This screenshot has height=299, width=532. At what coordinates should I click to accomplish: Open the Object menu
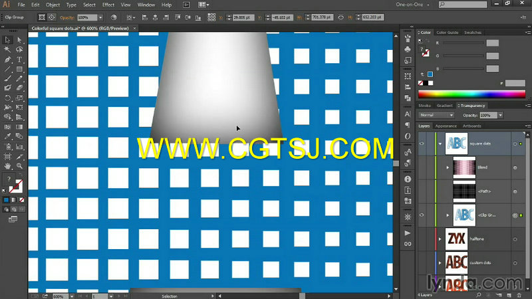pos(53,5)
